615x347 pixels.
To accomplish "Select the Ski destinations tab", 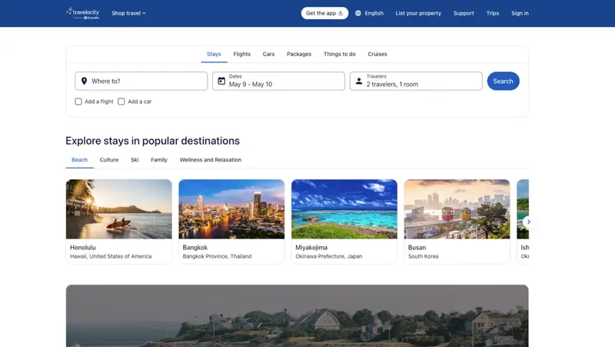I will coord(135,160).
